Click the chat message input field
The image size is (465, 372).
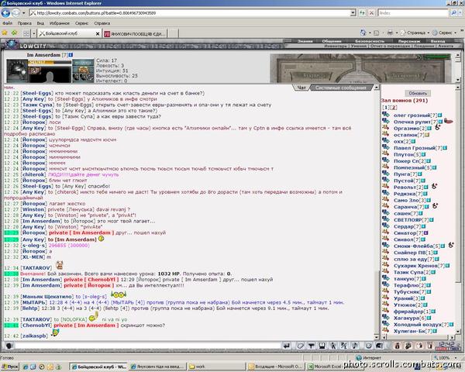148,346
